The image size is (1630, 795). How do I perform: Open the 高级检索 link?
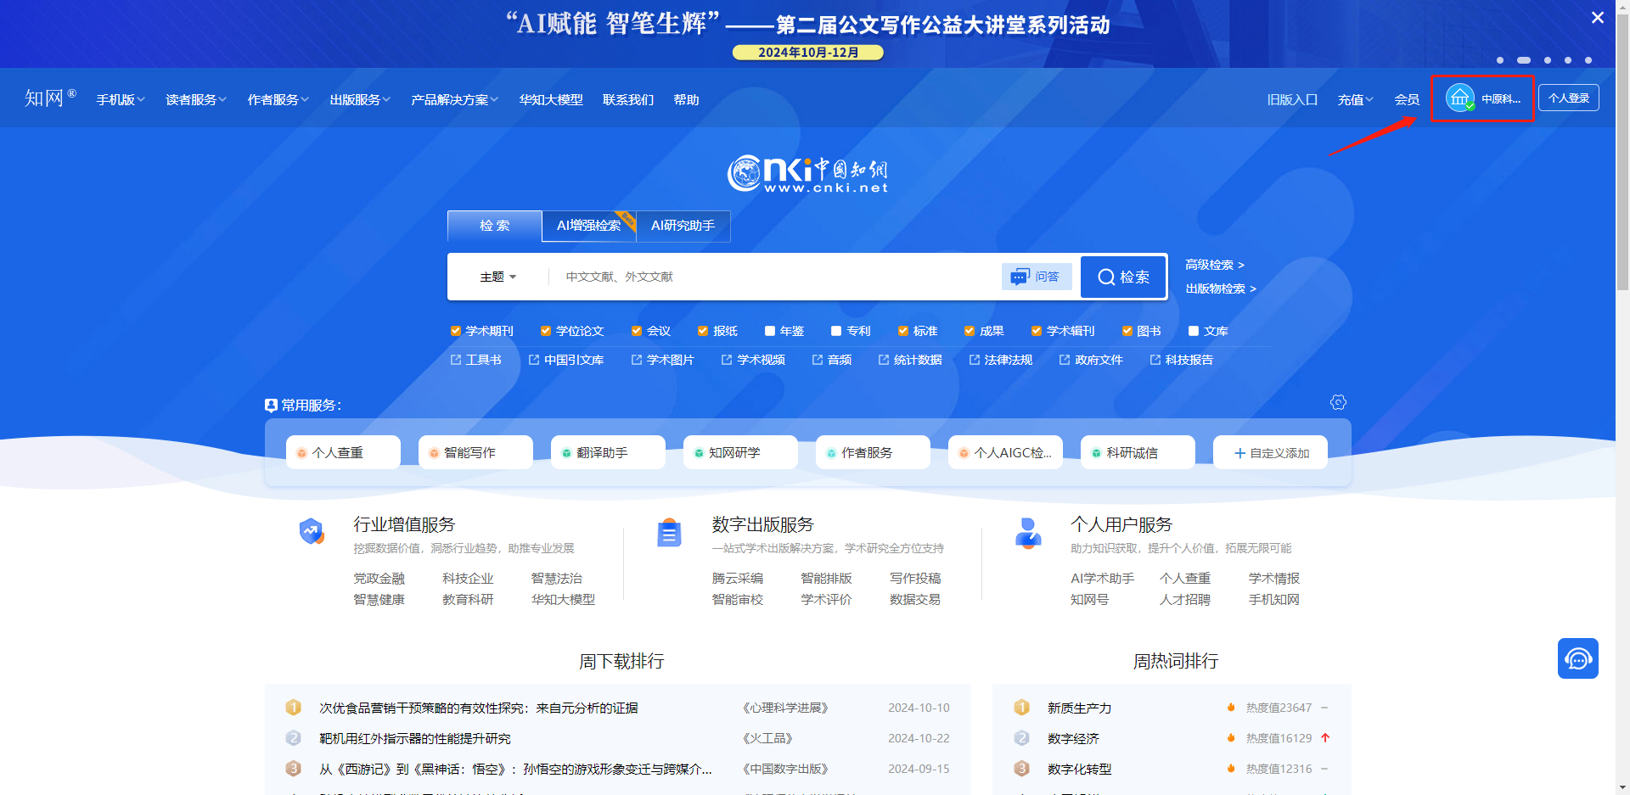(1214, 265)
